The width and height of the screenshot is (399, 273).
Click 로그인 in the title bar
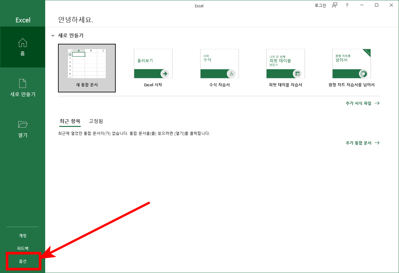320,5
